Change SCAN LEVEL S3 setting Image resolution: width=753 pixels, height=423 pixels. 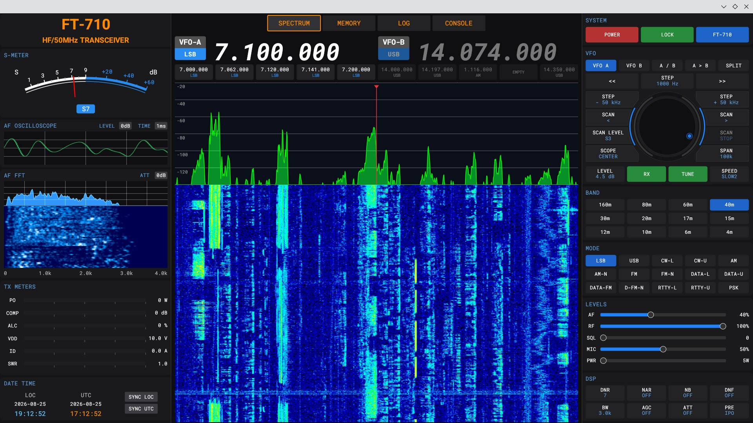pyautogui.click(x=608, y=136)
